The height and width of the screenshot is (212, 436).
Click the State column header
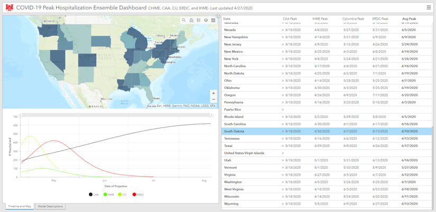point(226,19)
